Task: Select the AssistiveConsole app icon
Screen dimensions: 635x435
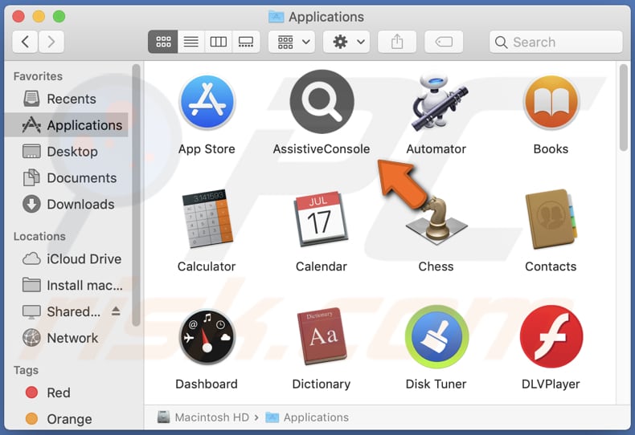Action: 322,101
